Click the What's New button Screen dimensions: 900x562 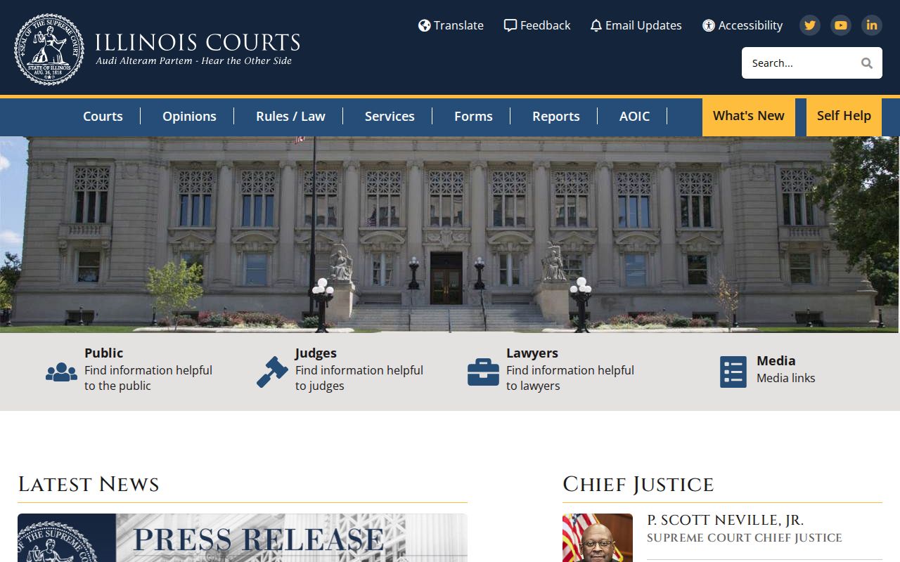[749, 117]
